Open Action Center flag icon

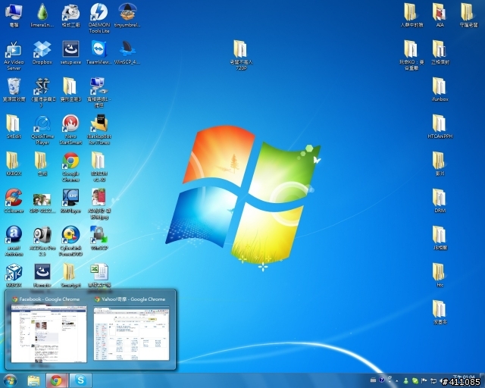(424, 380)
